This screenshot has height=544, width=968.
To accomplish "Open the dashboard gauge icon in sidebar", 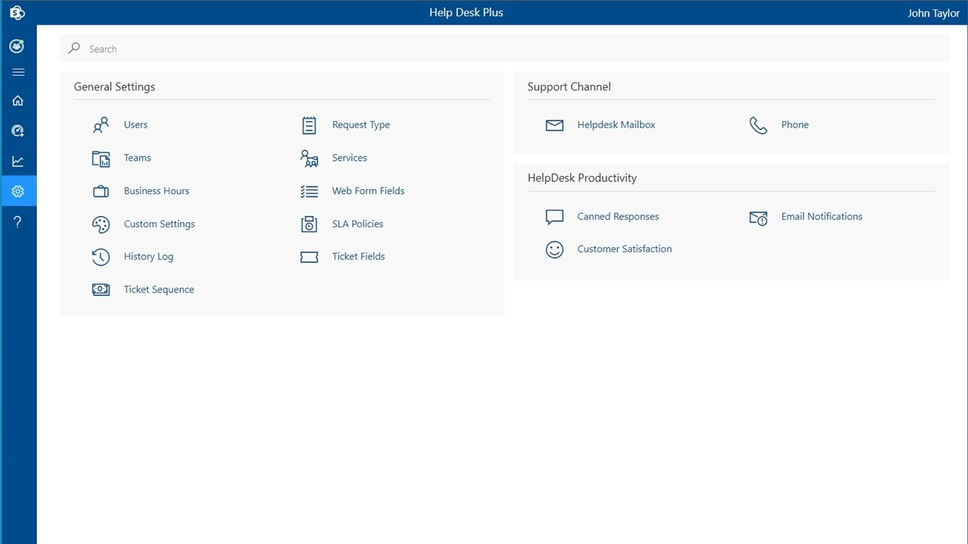I will point(18,131).
